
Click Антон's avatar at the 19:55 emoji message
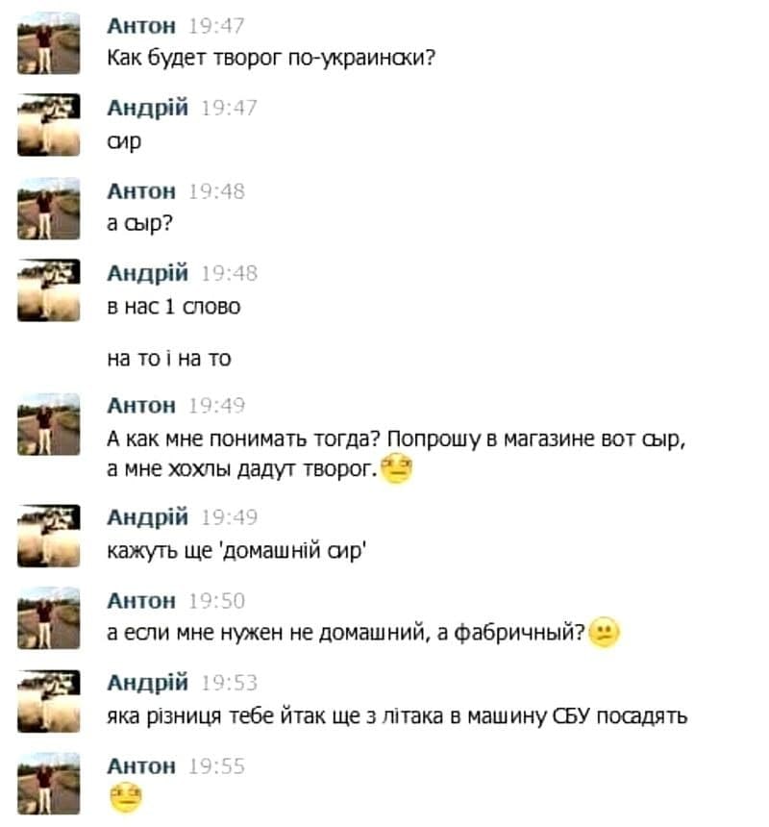pyautogui.click(x=48, y=783)
